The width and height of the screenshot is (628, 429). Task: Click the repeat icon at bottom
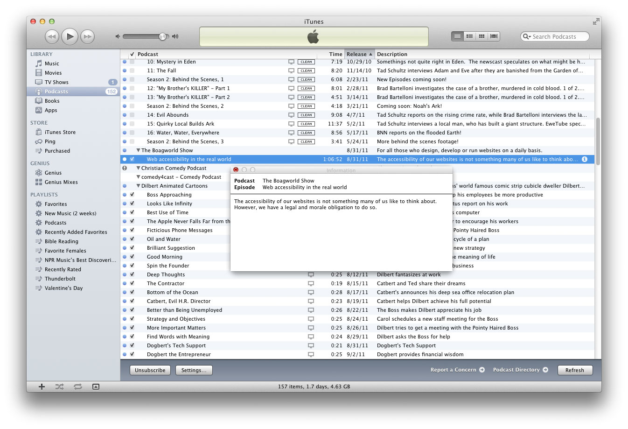[x=78, y=387]
